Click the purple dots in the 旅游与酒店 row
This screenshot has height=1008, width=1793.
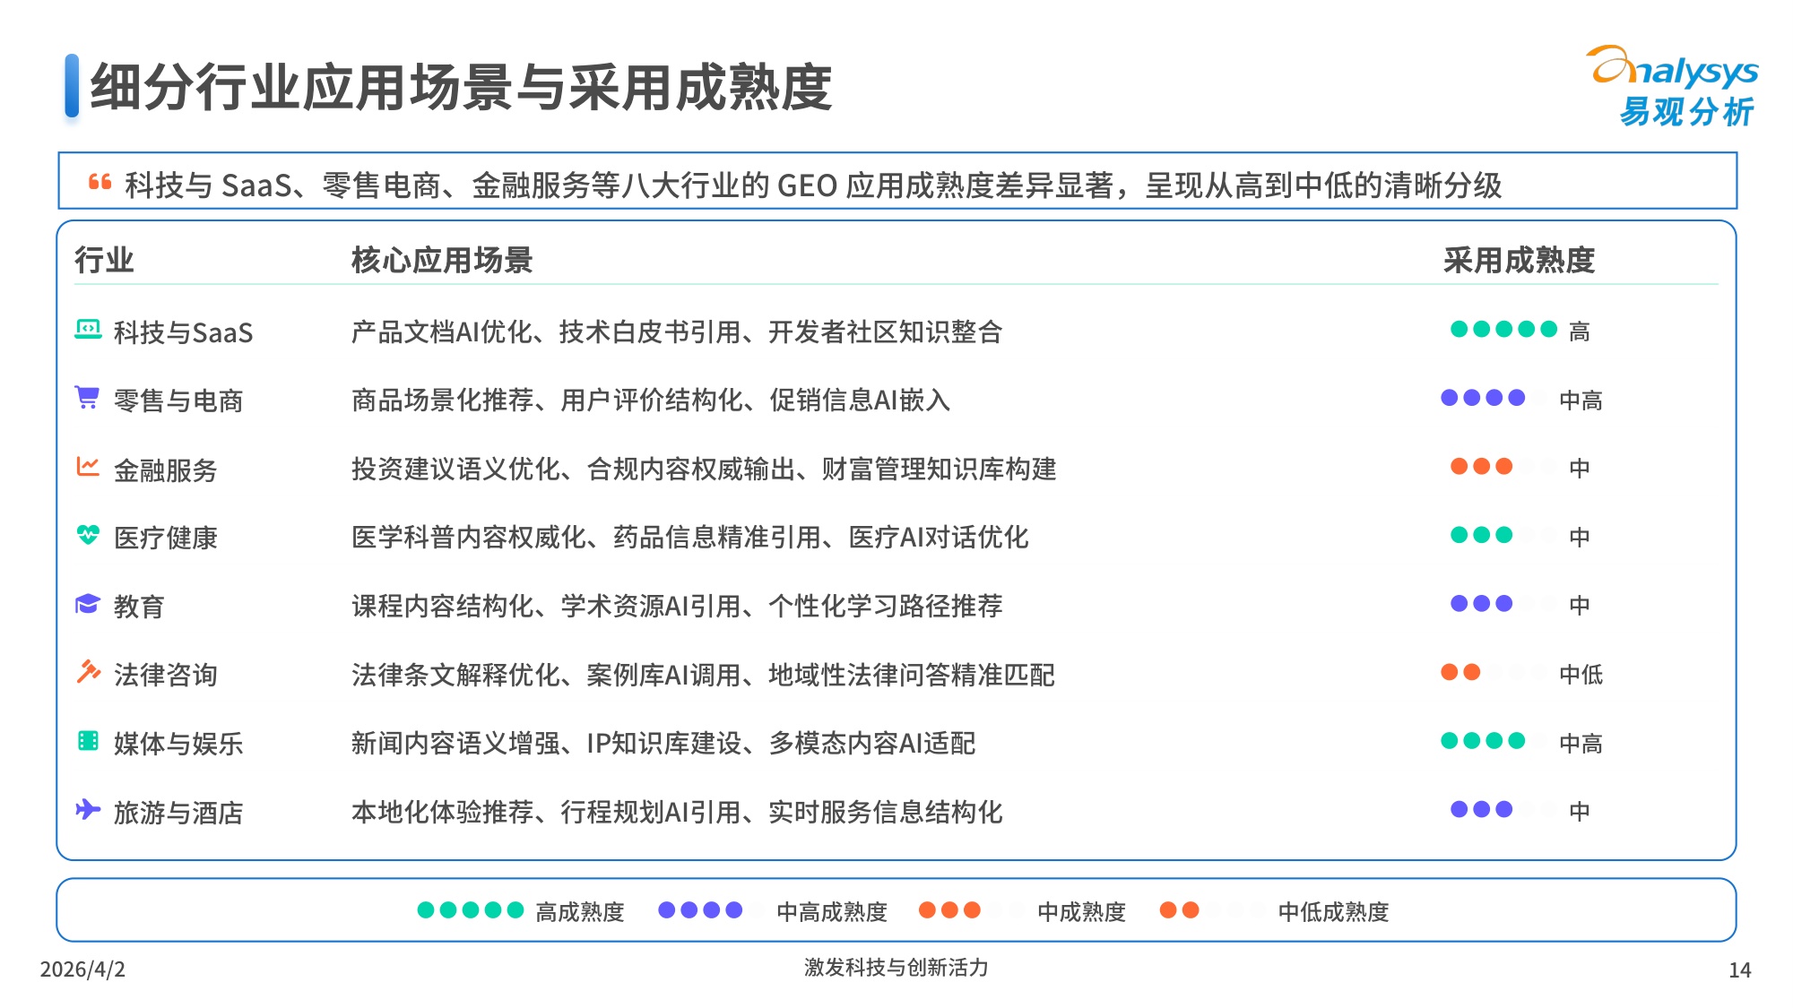tap(1481, 810)
